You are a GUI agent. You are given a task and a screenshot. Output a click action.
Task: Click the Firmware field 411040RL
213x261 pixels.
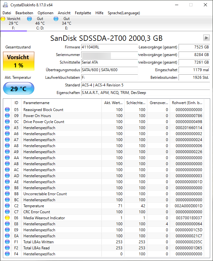tap(110, 47)
